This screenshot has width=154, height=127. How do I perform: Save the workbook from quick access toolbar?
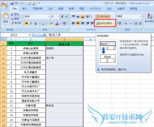[x=12, y=3]
